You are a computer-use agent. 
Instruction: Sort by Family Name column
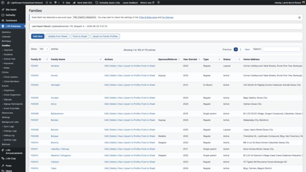[x=76, y=59]
